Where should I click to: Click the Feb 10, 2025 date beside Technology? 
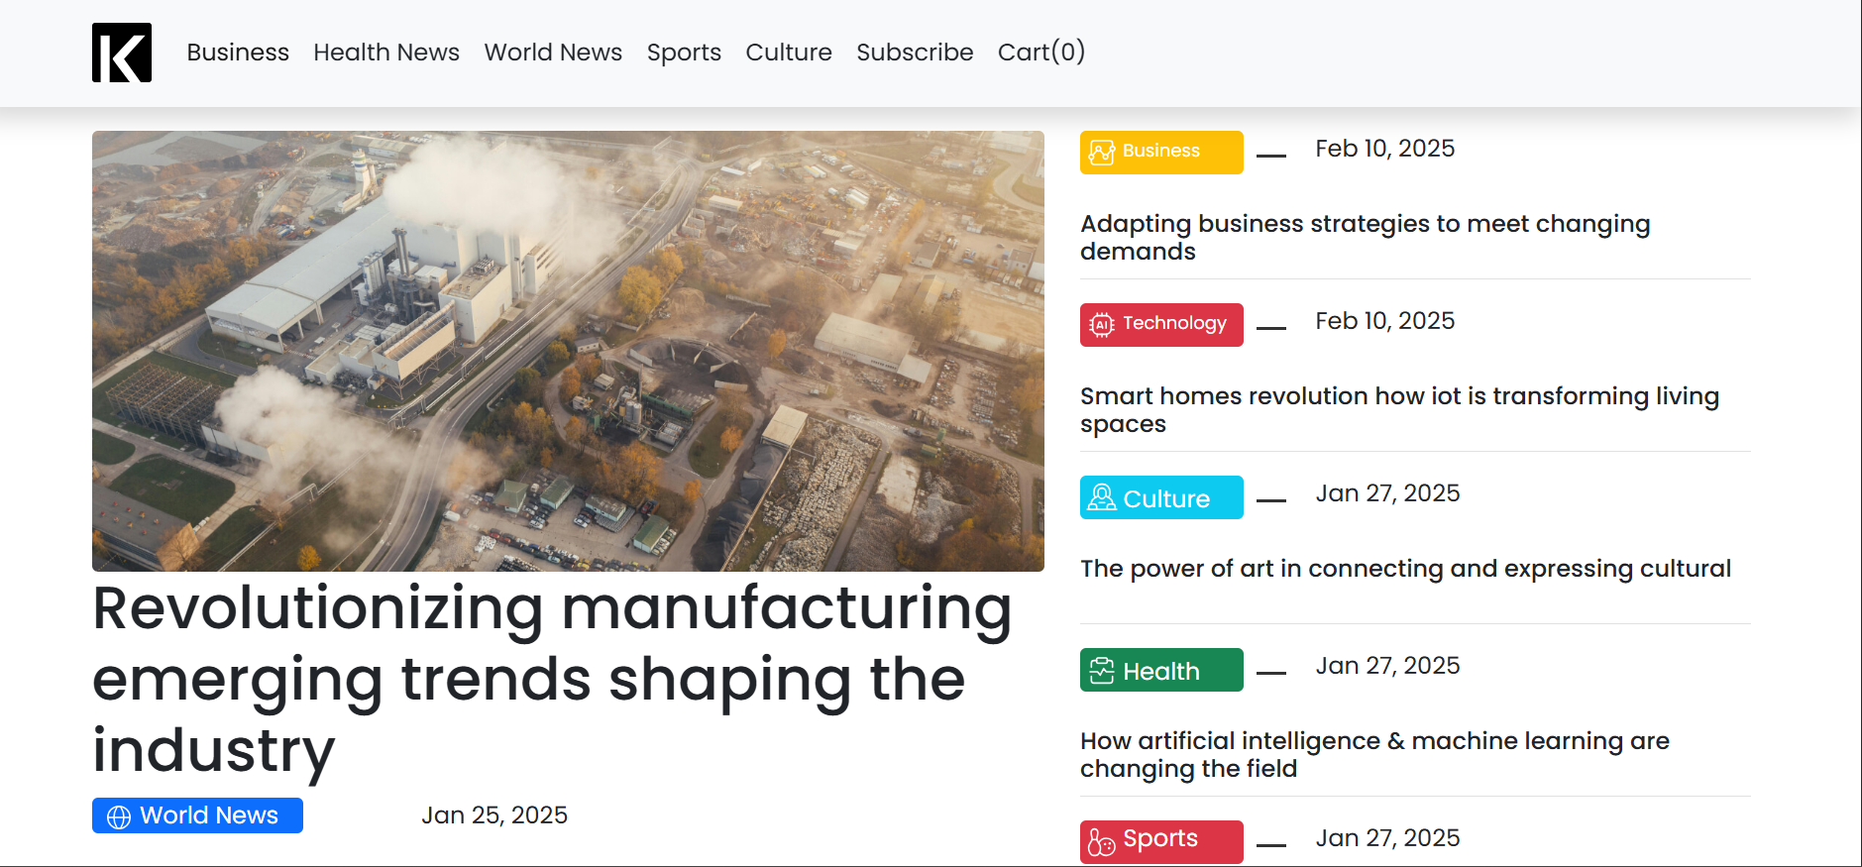coord(1384,321)
